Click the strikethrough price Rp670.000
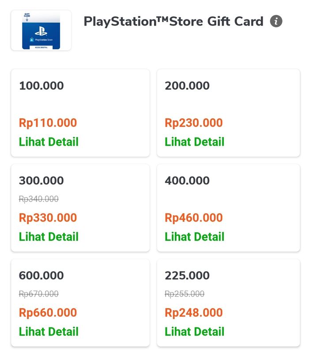The height and width of the screenshot is (353, 309). tap(38, 294)
